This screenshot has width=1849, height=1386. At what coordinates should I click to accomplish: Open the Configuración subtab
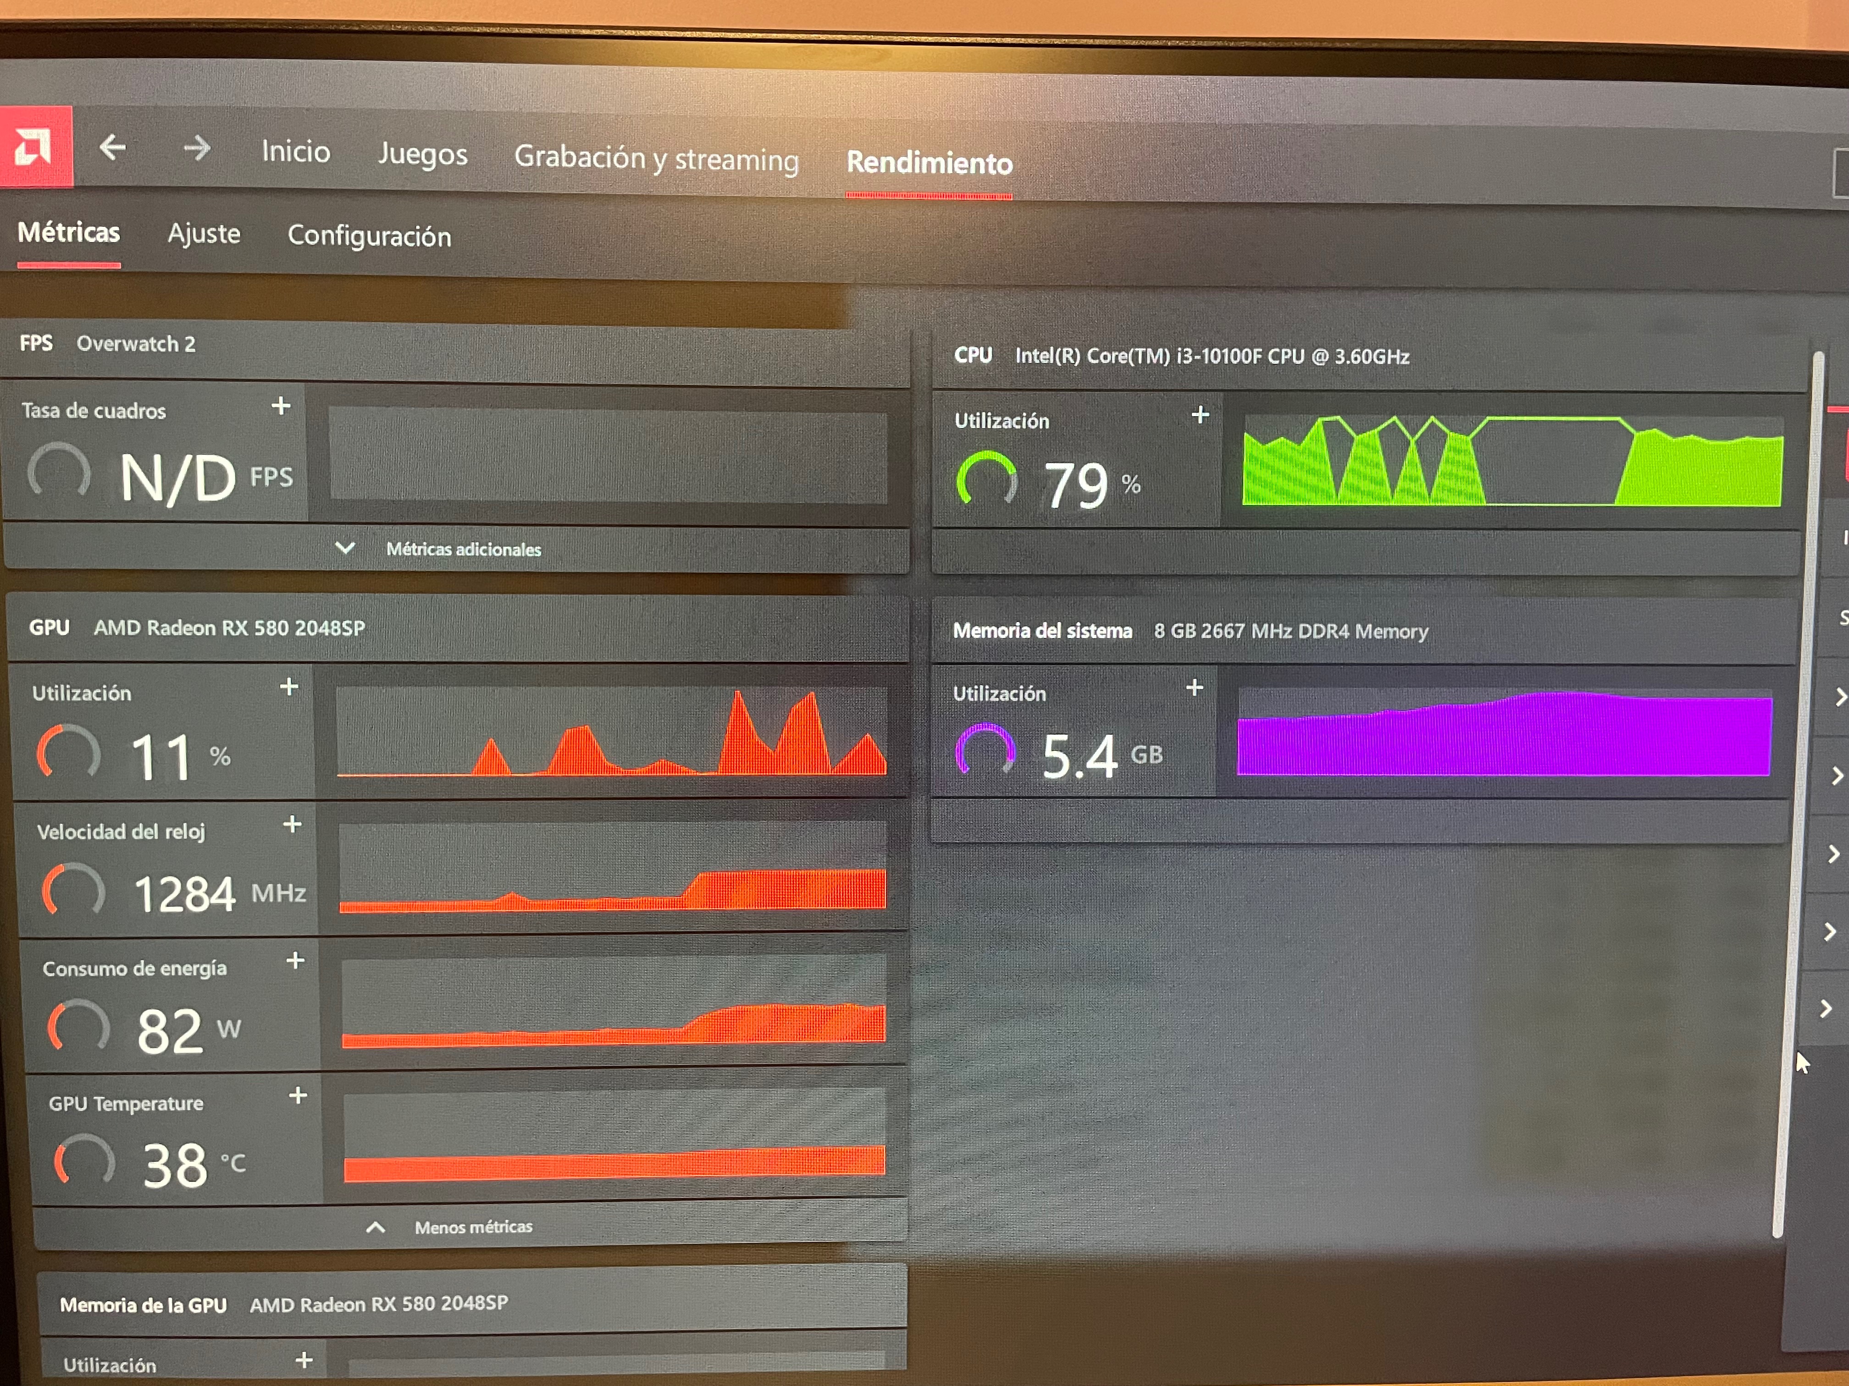(x=370, y=236)
